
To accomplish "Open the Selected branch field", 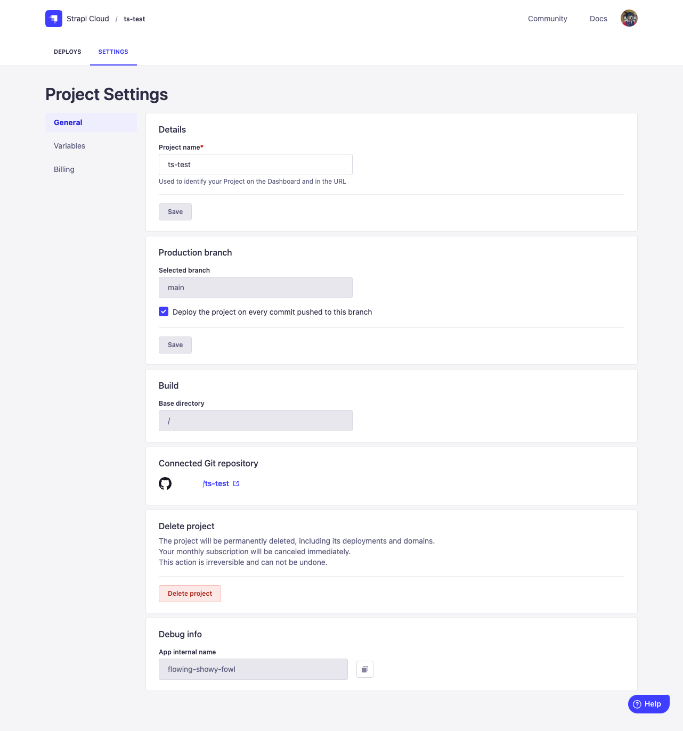I will (255, 288).
